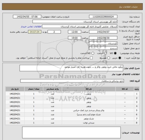This screenshot has width=145, height=140.
Task: Click the صندلی توالت item name
Action: [89, 123]
